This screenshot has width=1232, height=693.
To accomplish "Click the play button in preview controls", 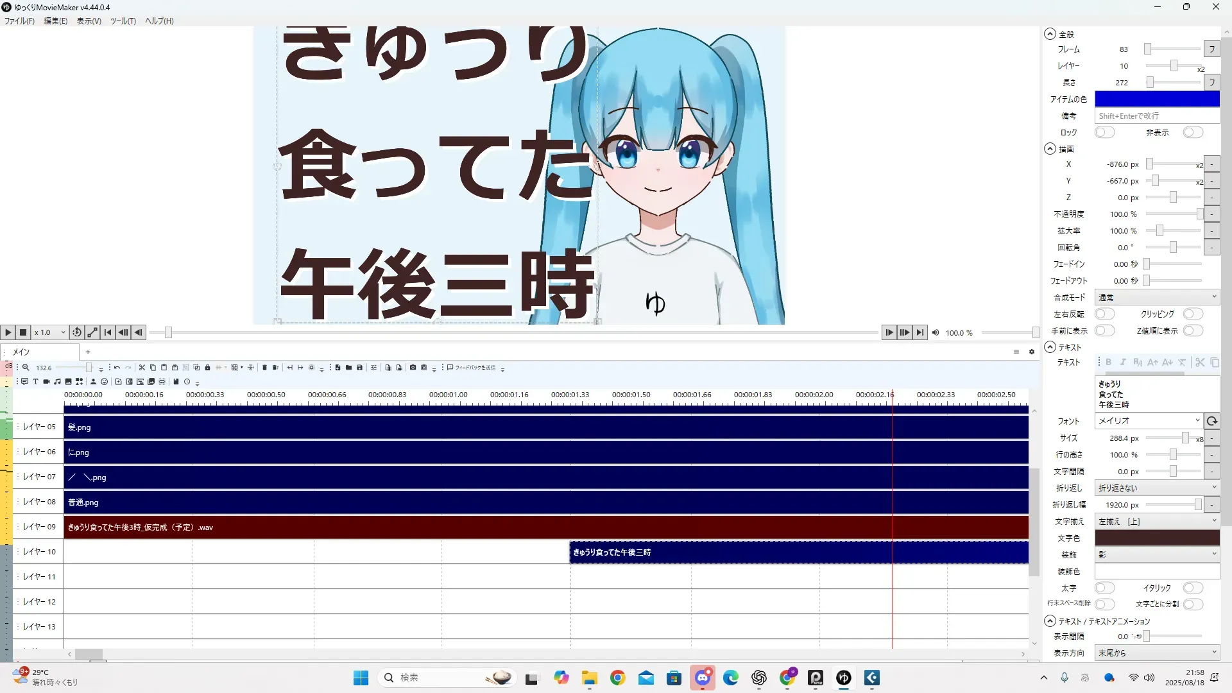I will tap(8, 332).
